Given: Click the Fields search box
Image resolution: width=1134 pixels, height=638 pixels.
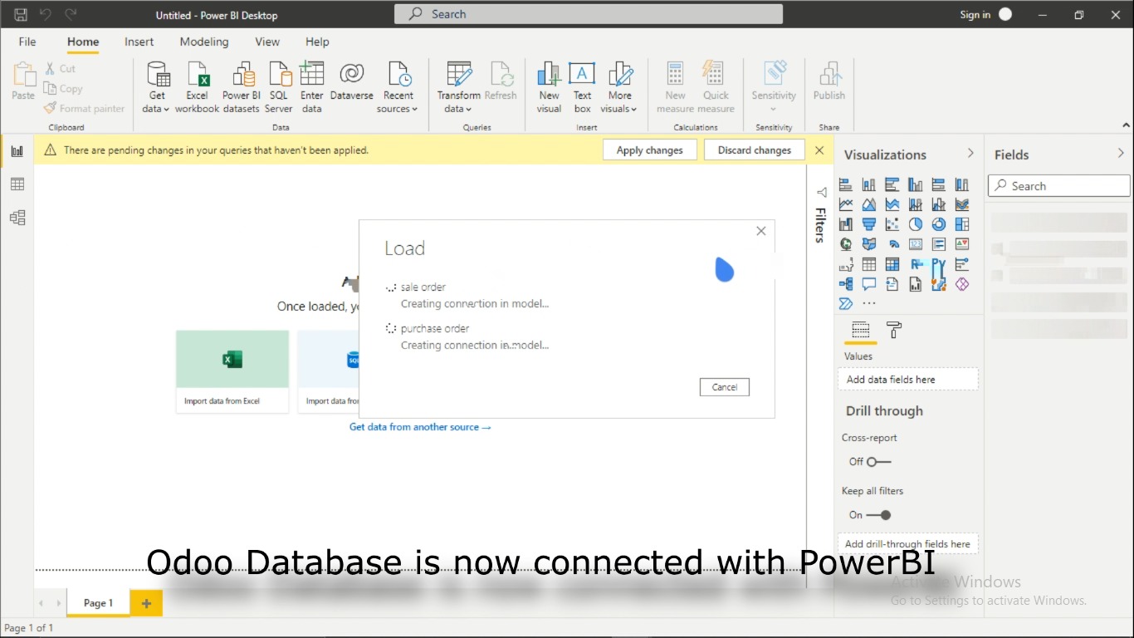Looking at the screenshot, I should point(1059,186).
